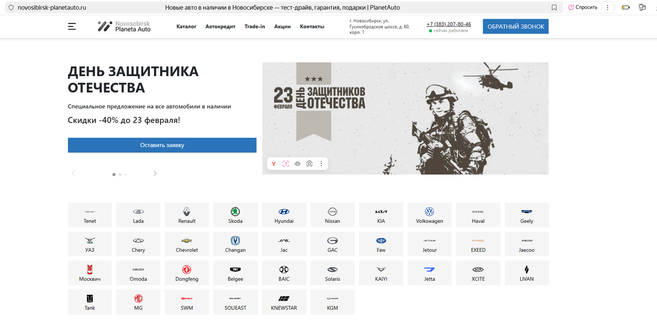
Task: Go to Акции page
Action: (x=283, y=26)
